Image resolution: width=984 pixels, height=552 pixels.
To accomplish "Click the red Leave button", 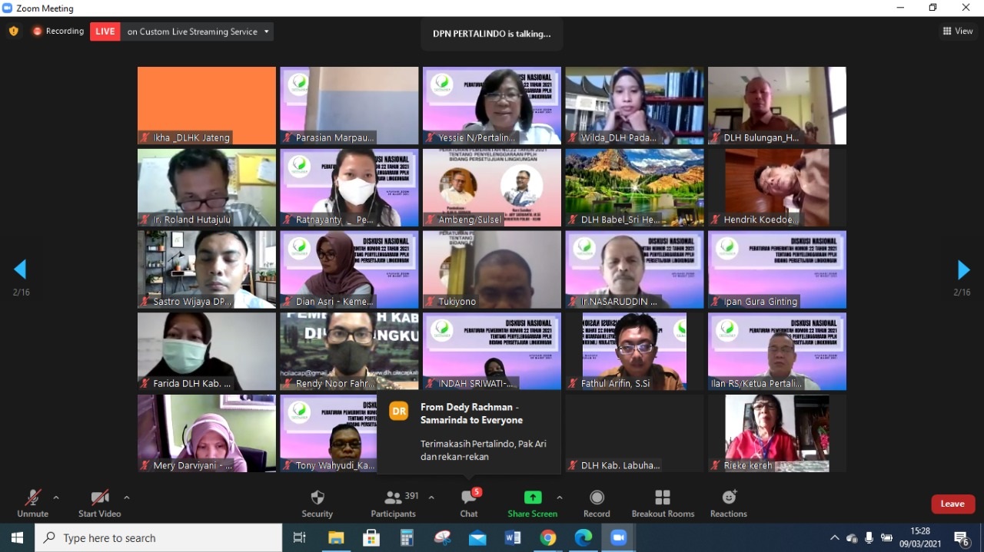I will [x=952, y=504].
